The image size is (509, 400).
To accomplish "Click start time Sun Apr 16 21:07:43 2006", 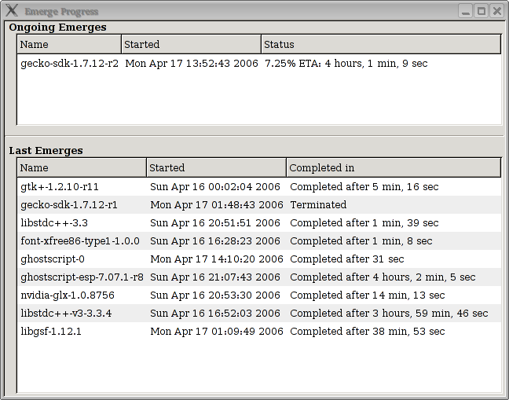I will point(215,277).
